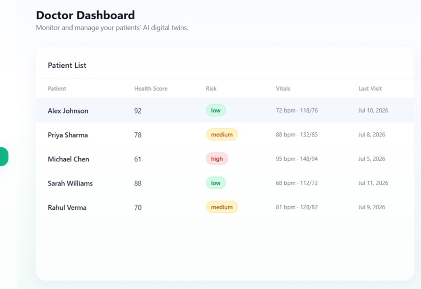This screenshot has width=421, height=289.
Task: Click vitals 95 bpm · 148/94
Action: click(x=297, y=159)
